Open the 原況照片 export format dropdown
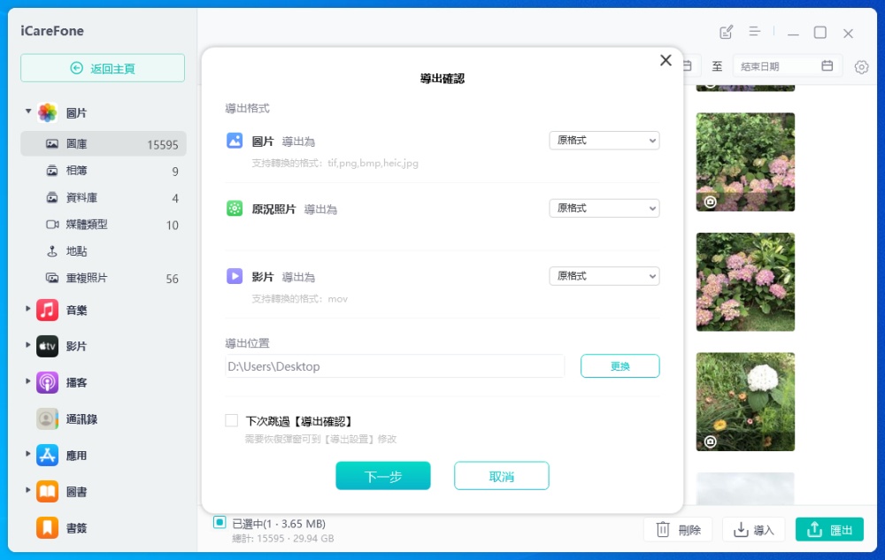This screenshot has width=885, height=560. pos(604,208)
